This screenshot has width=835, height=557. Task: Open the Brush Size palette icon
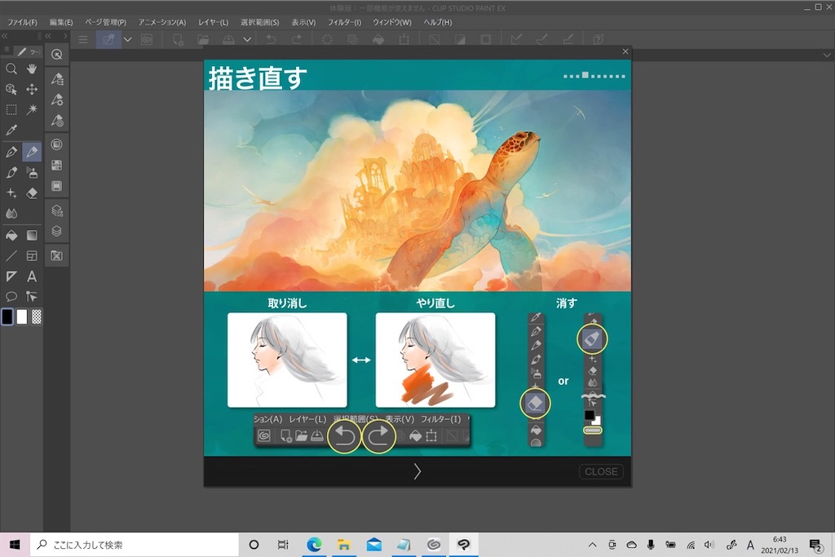click(57, 121)
